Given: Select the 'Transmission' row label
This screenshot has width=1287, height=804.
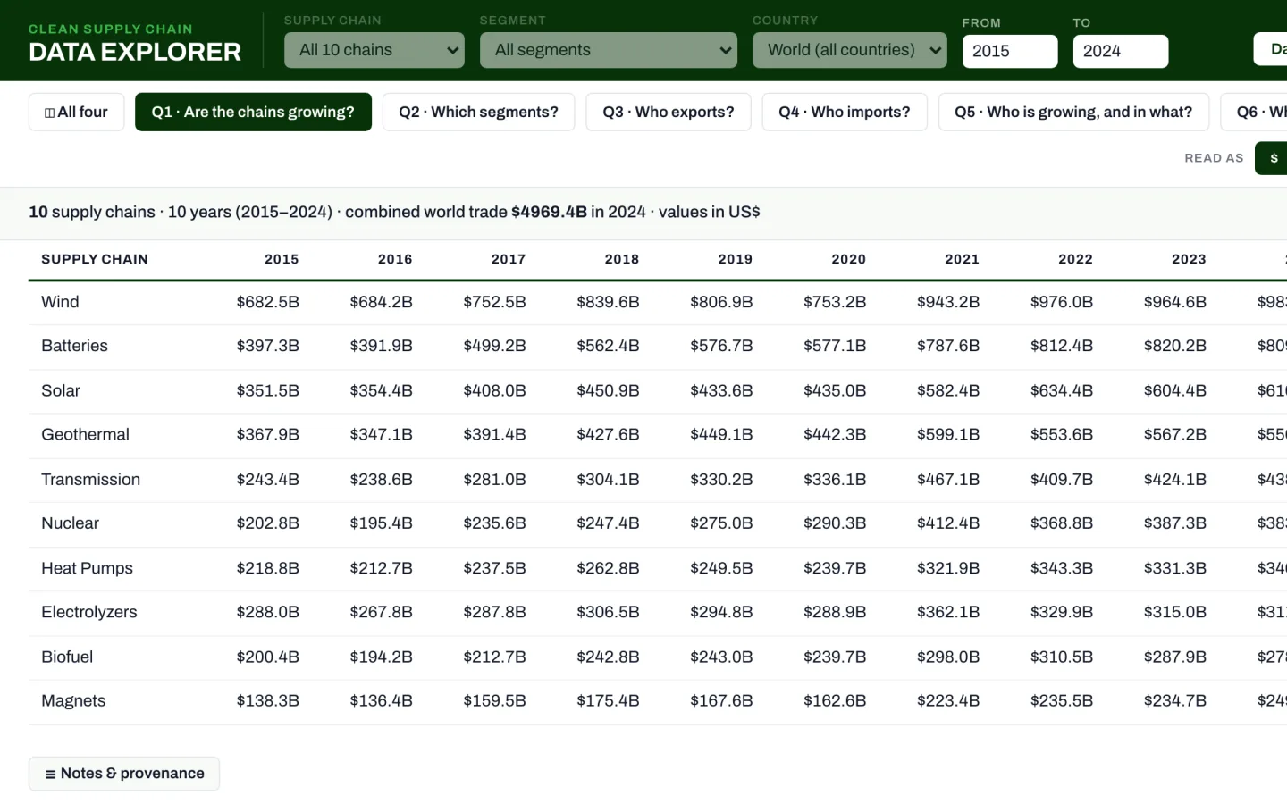Looking at the screenshot, I should coord(90,479).
